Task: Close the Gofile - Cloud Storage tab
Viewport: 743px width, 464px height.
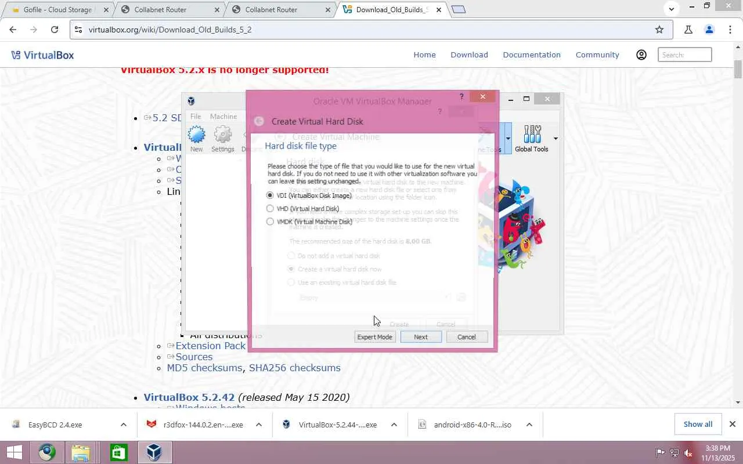Action: pyautogui.click(x=106, y=10)
